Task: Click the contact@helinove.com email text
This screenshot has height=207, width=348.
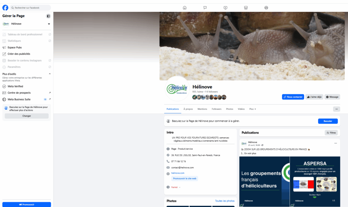Action: tap(182, 168)
